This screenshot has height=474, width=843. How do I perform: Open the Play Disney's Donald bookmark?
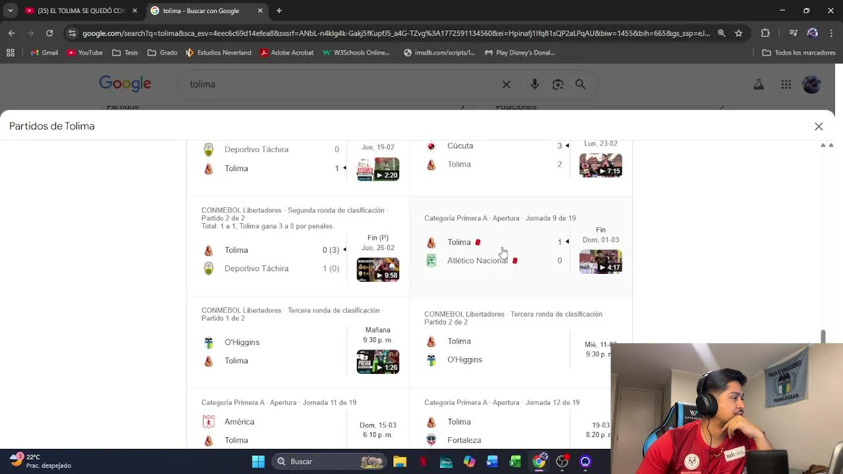coord(520,53)
